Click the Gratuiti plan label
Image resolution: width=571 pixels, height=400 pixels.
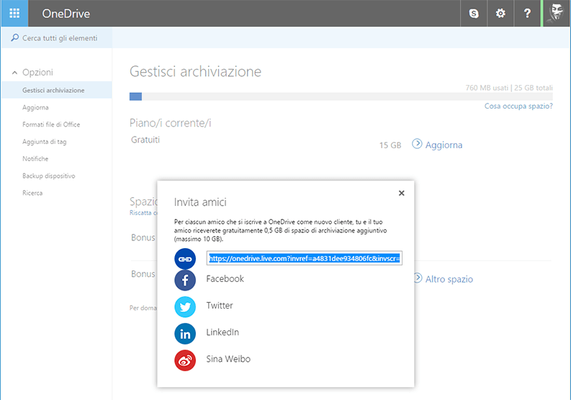tap(145, 140)
